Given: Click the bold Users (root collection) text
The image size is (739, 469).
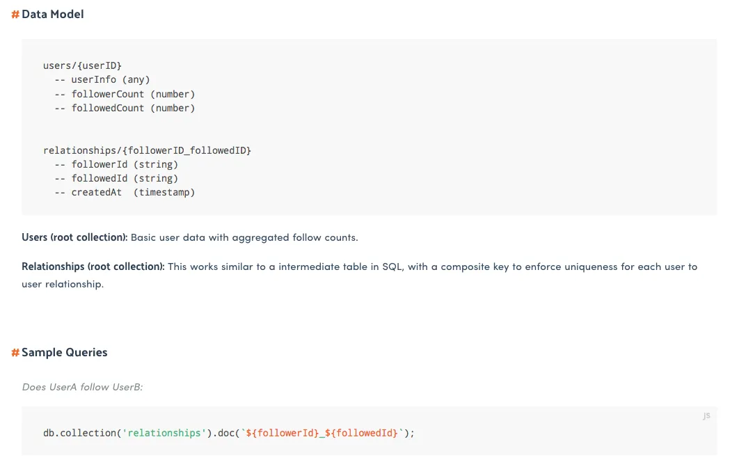Looking at the screenshot, I should tap(74, 237).
